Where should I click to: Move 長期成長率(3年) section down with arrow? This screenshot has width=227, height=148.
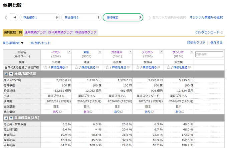[x=11, y=118]
